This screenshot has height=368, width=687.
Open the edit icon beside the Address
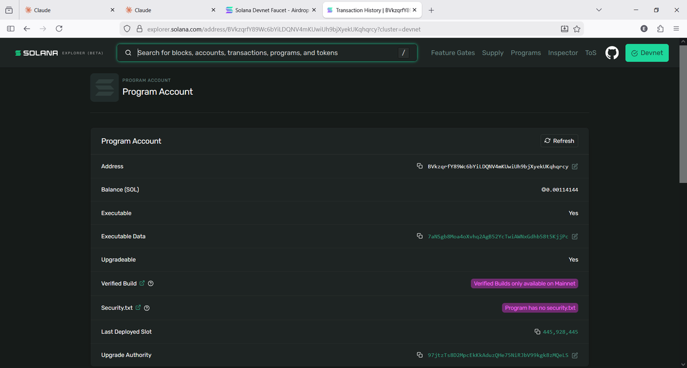tap(575, 166)
